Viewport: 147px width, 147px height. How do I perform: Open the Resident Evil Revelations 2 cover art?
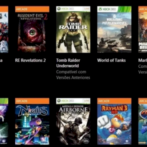32,29
